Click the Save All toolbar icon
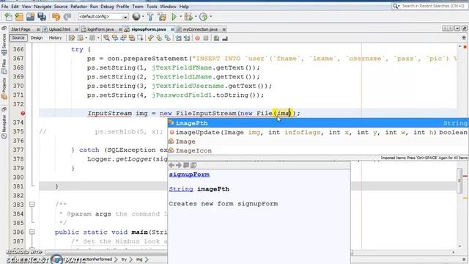 tap(42, 17)
